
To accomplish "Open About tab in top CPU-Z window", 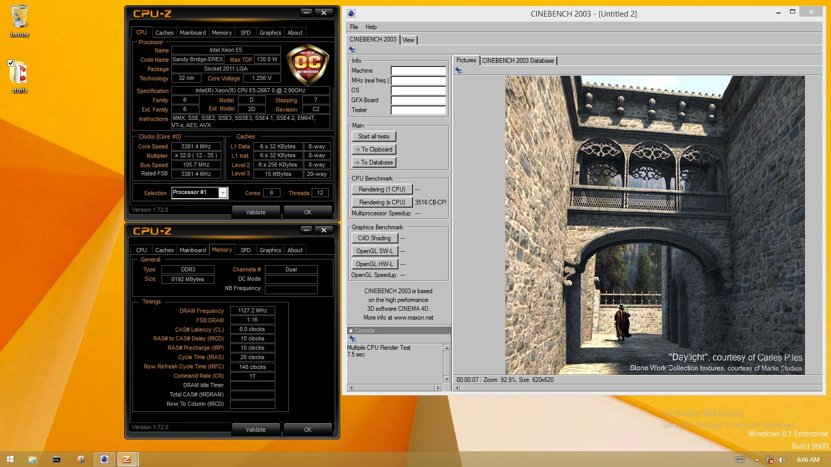I will 295,33.
